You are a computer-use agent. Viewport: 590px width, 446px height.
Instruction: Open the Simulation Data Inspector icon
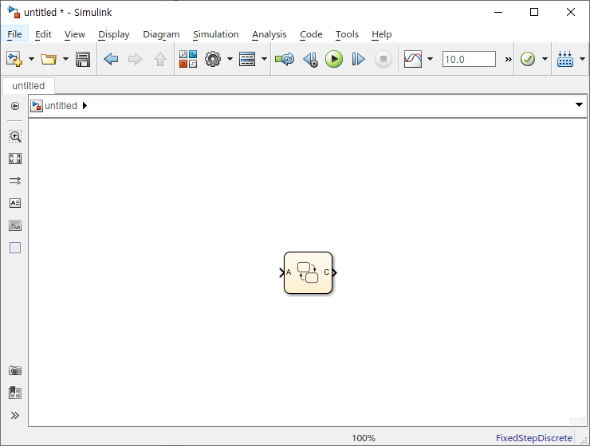[413, 59]
